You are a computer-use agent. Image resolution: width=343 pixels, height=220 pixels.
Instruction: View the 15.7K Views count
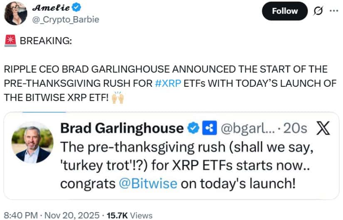(x=129, y=215)
